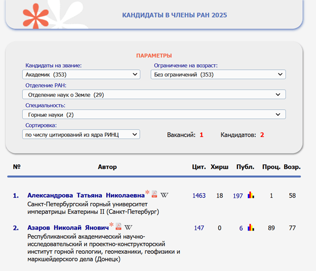Open author link Азаров Николай Янович
The image size is (316, 271).
(x=68, y=228)
